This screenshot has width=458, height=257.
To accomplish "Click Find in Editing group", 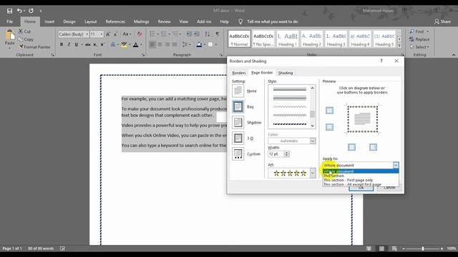I will [417, 31].
